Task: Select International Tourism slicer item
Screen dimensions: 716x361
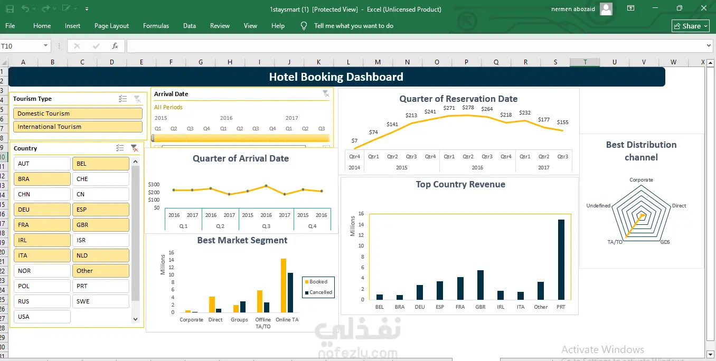Action: coord(78,127)
